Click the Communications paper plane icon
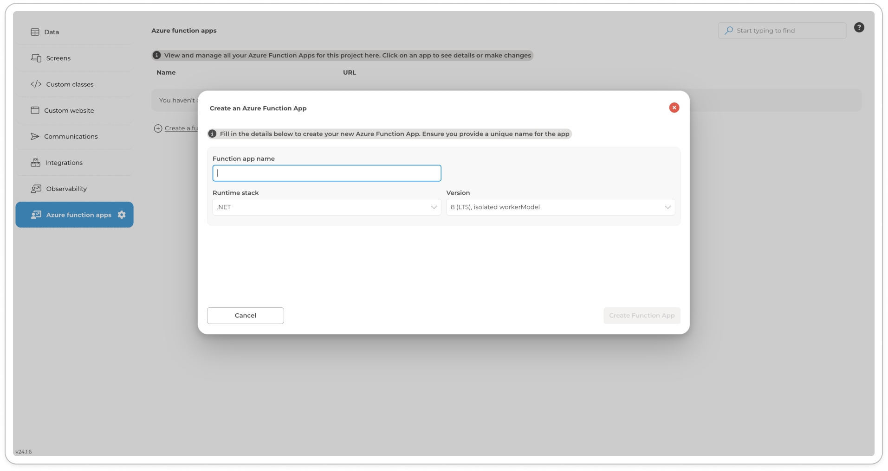 pyautogui.click(x=35, y=136)
